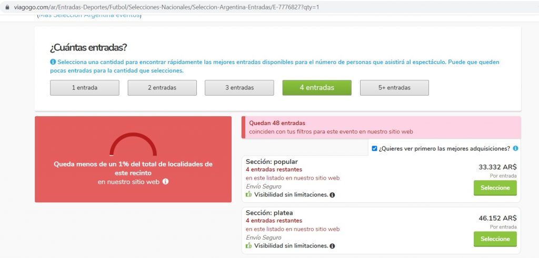Open the 'Sección: platea' listing title

pyautogui.click(x=269, y=213)
